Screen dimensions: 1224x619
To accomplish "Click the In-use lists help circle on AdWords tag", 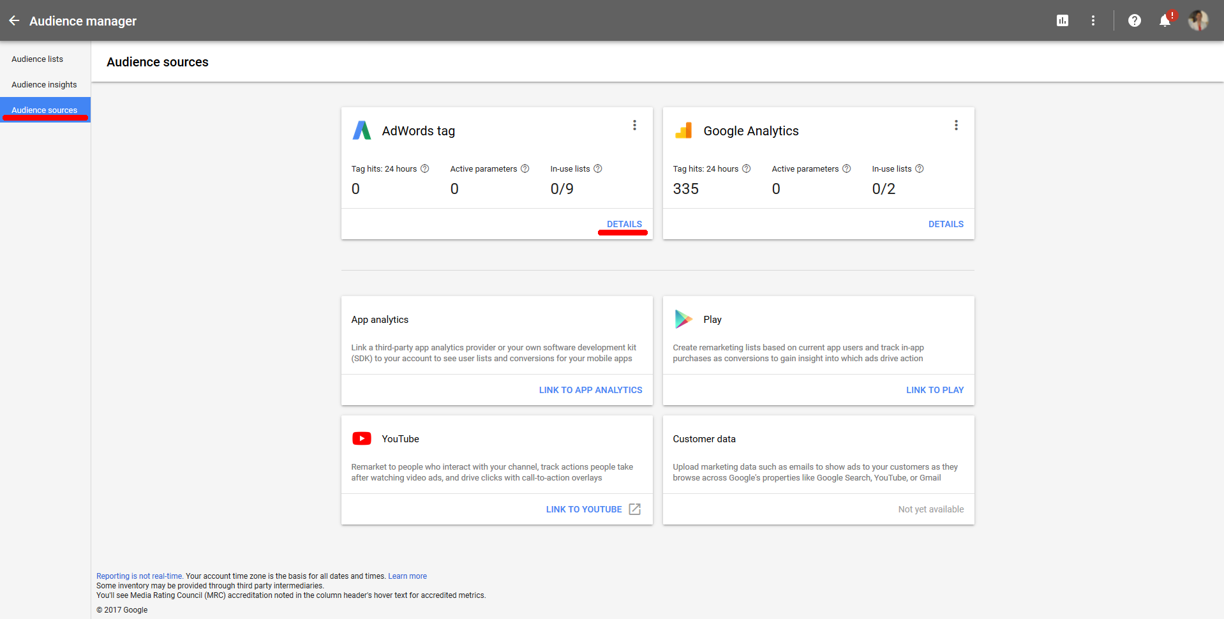I will (x=598, y=168).
